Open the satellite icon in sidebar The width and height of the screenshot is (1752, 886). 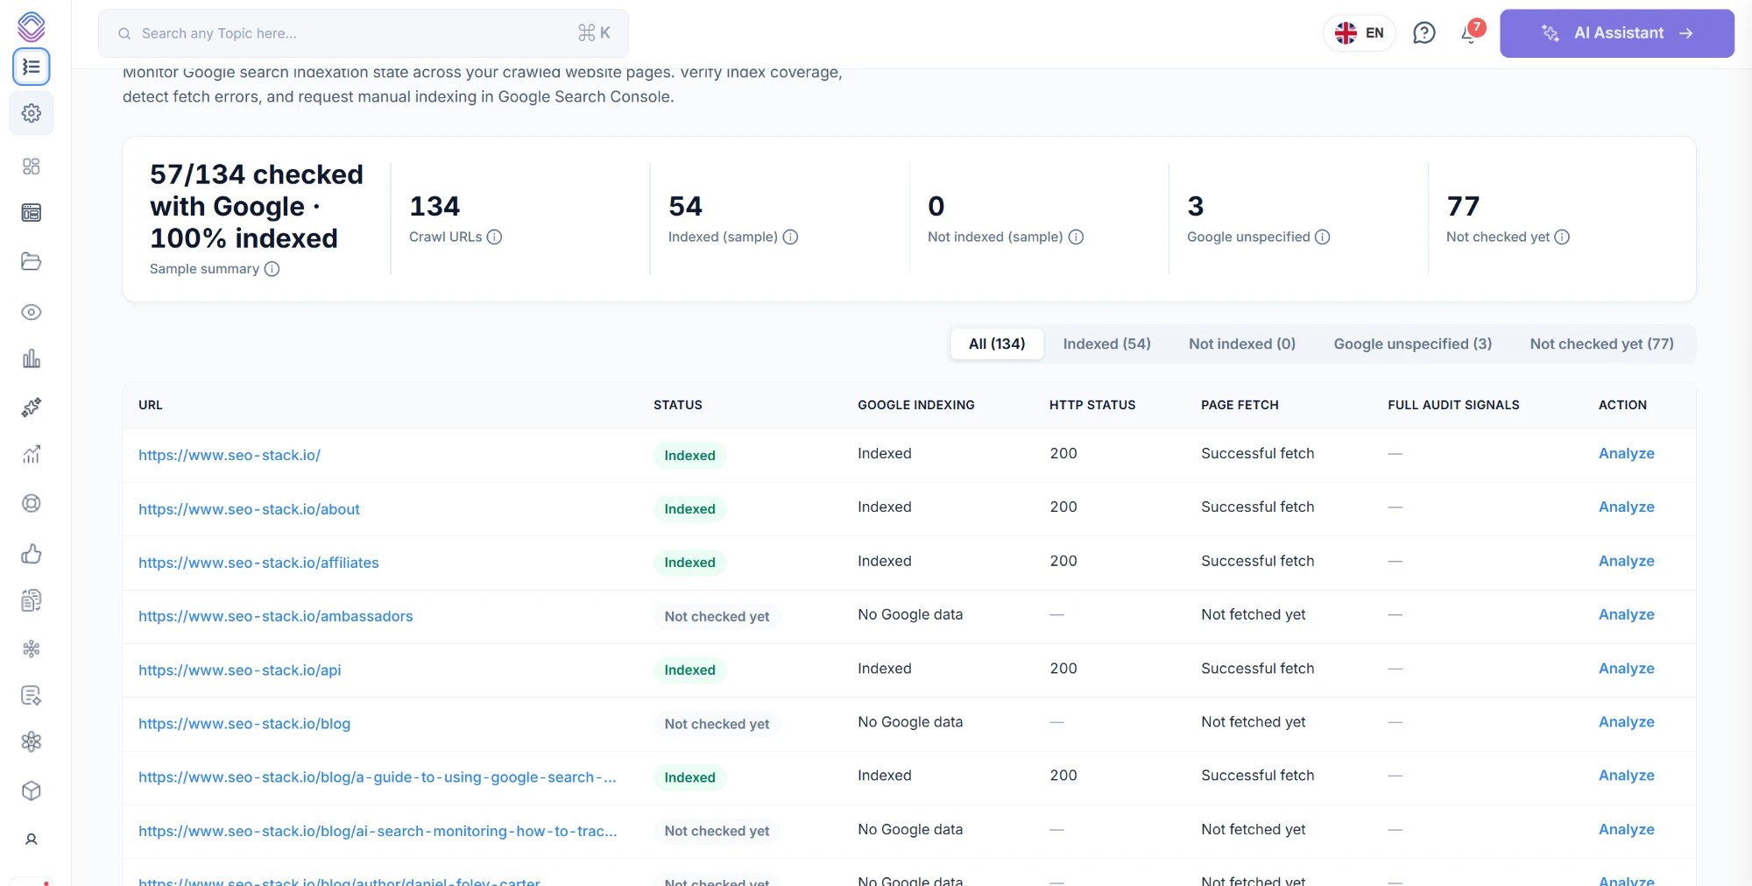[x=32, y=407]
